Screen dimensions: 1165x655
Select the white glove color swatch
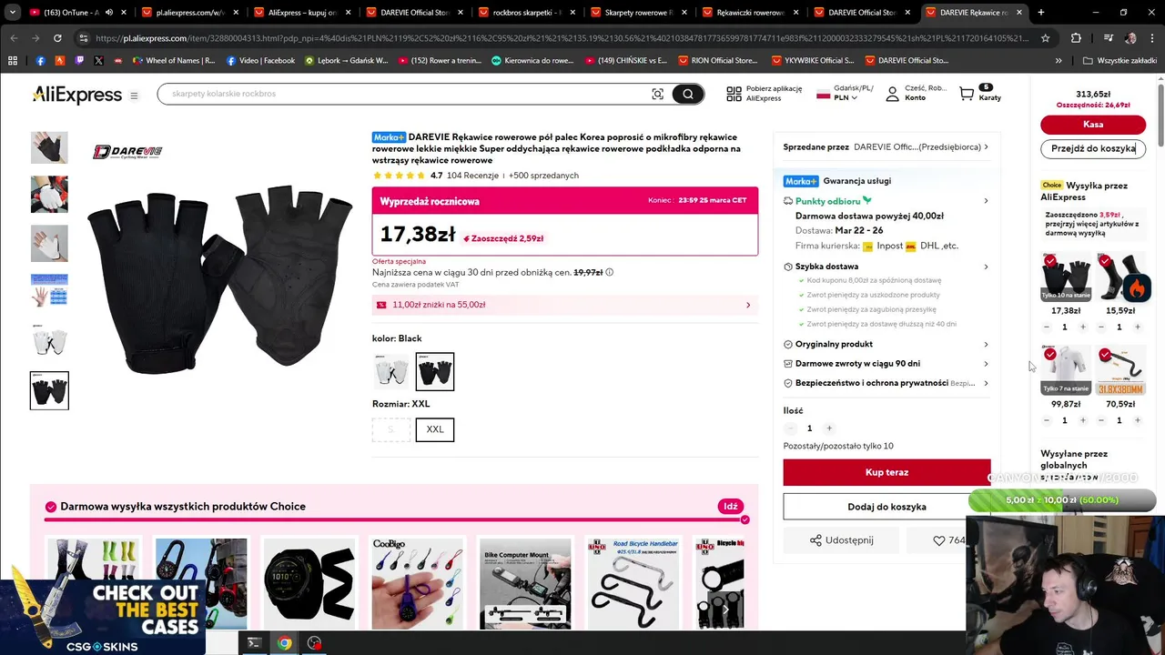click(391, 371)
